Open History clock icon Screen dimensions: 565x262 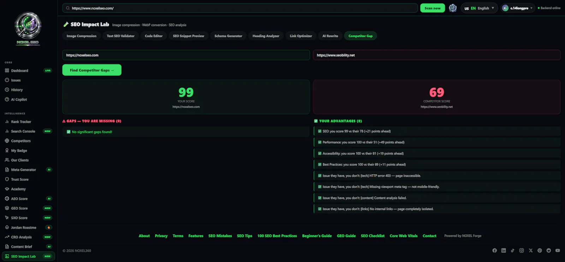[x=7, y=90]
